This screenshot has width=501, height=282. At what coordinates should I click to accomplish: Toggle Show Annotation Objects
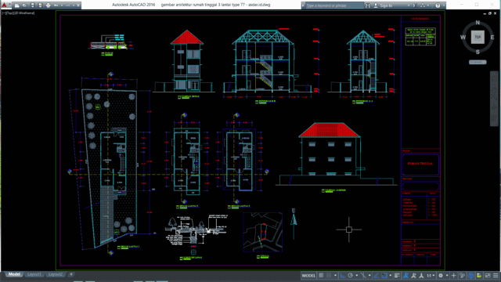click(x=405, y=275)
